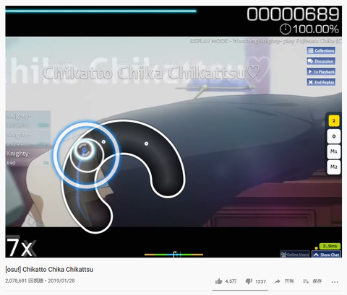Click the M2 mouse key counter
The height and width of the screenshot is (295, 347).
click(x=334, y=167)
